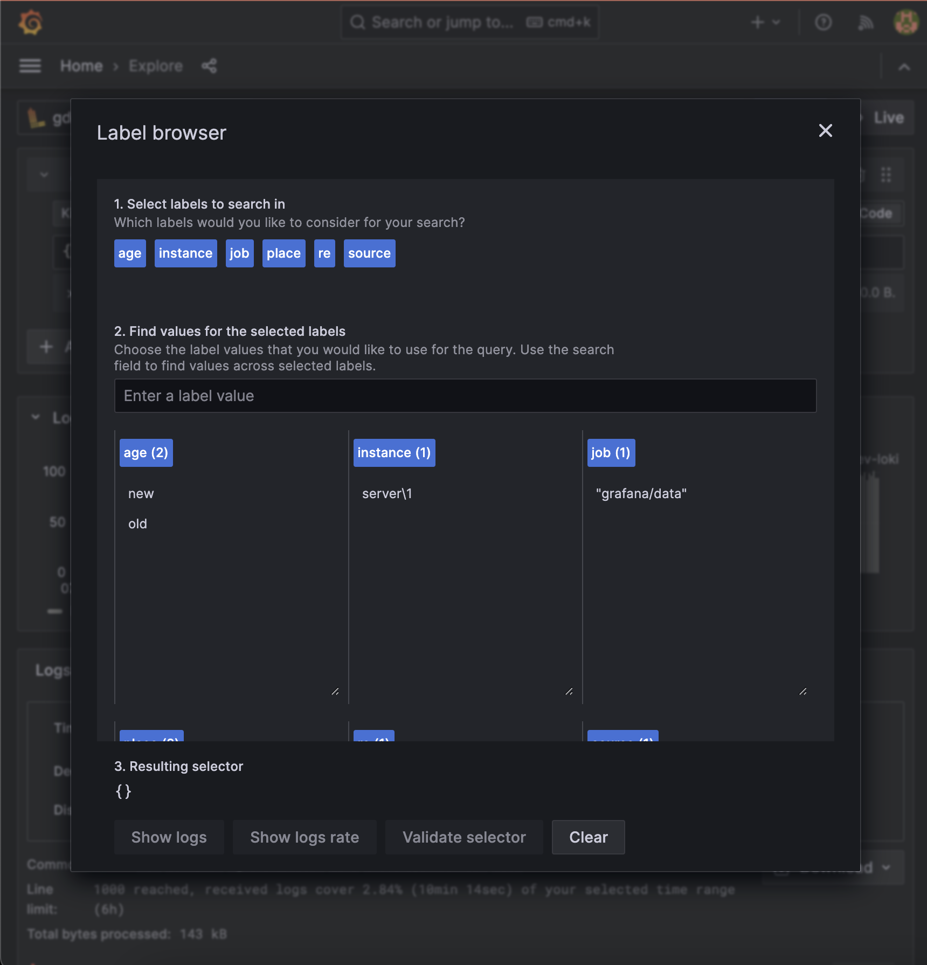
Task: Click the share icon next to Explore
Action: pos(210,65)
